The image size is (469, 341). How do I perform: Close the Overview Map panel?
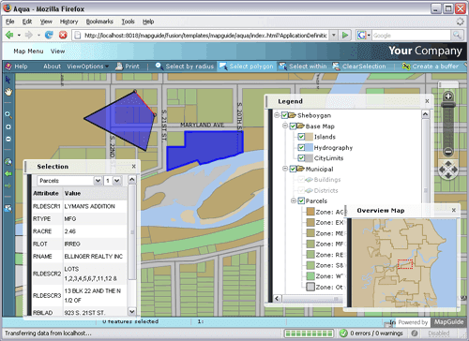coord(454,211)
